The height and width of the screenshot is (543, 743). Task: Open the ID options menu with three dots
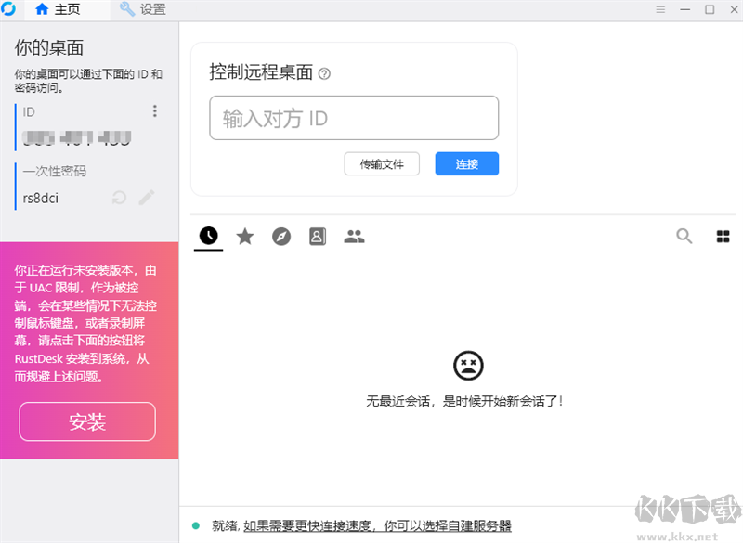click(155, 110)
